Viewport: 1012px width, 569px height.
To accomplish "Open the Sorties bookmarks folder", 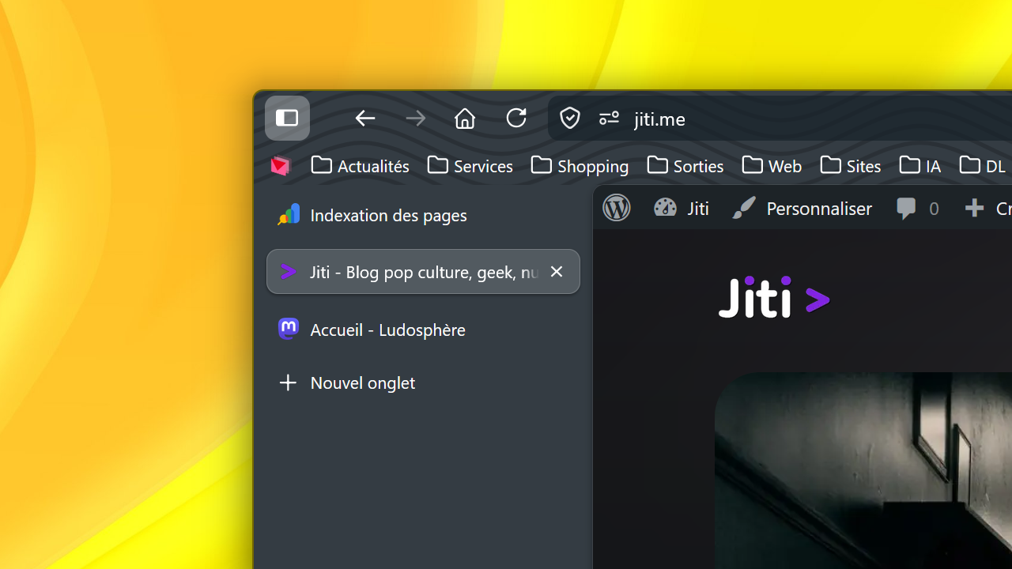I will tap(685, 166).
